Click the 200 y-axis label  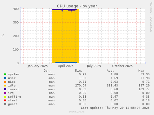(x=16, y=36)
